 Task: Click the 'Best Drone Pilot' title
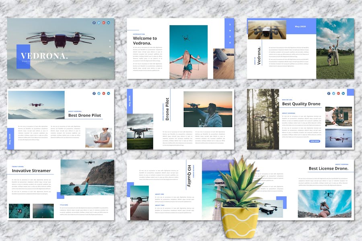point(84,115)
